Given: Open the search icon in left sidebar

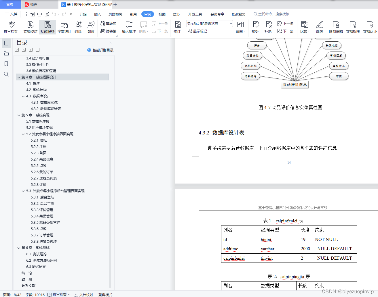Looking at the screenshot, I should (x=6, y=74).
